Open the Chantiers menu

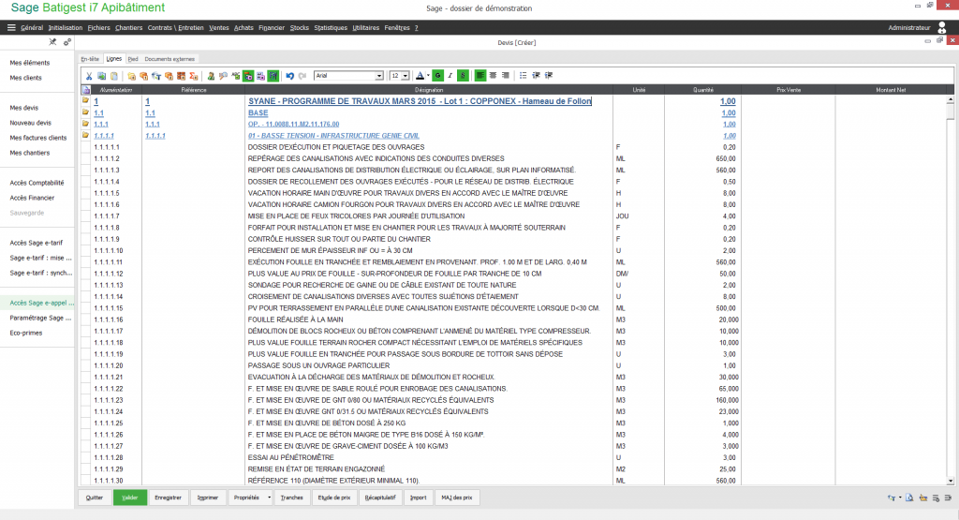pyautogui.click(x=128, y=27)
